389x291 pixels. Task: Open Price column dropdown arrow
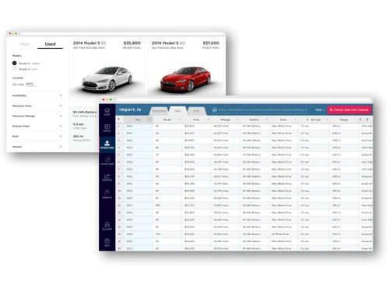pyautogui.click(x=209, y=120)
